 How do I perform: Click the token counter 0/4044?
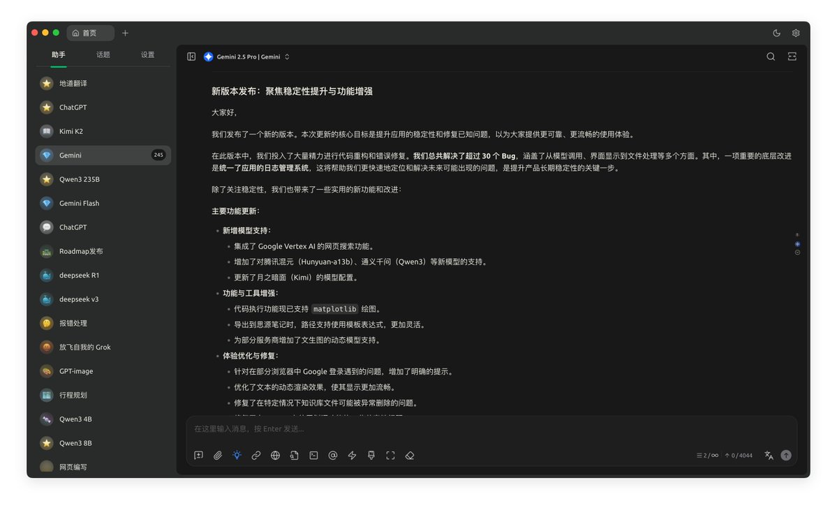[x=739, y=456]
